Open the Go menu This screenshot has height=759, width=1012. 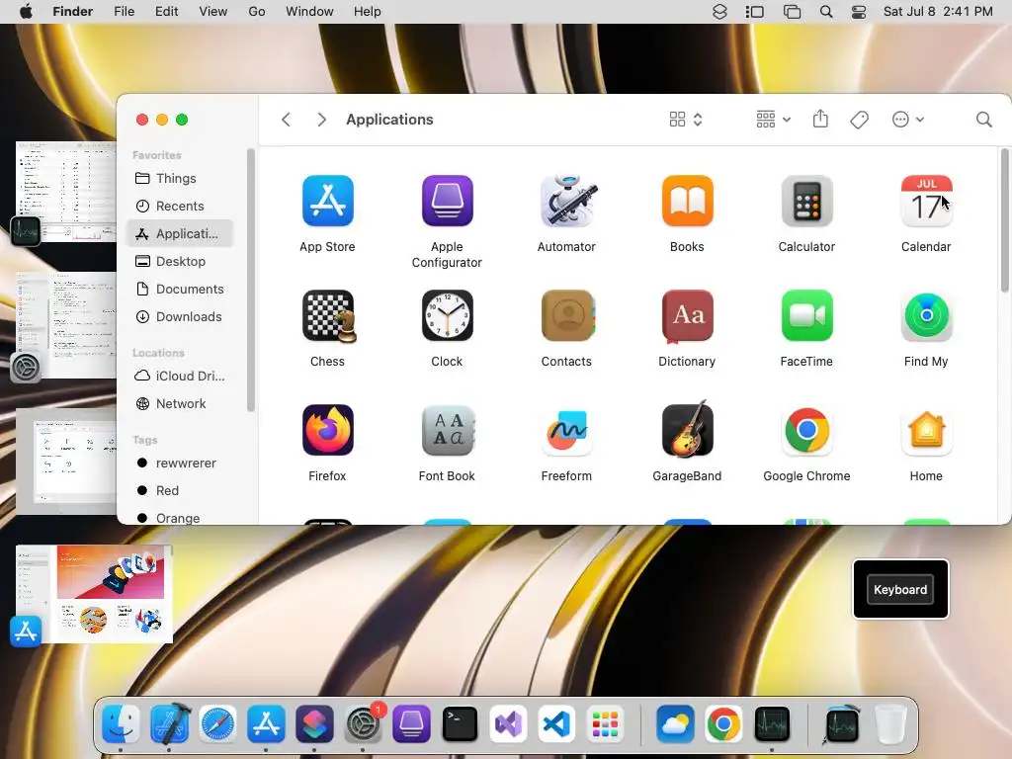point(256,12)
